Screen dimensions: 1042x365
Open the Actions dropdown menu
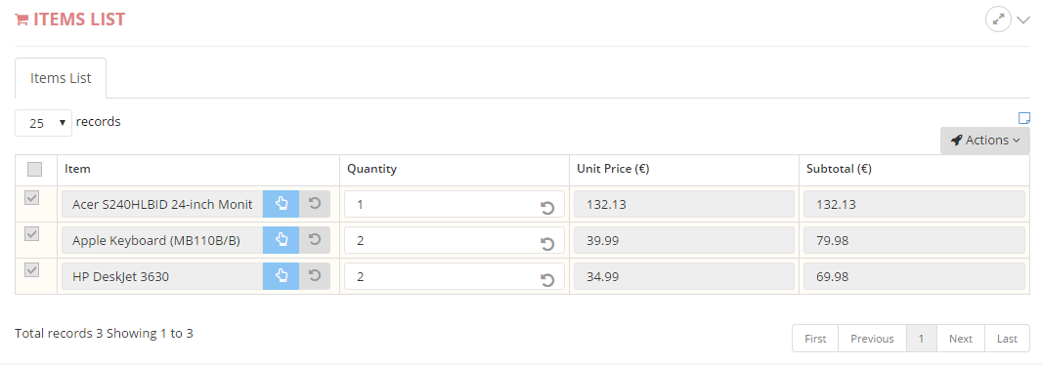coord(985,140)
